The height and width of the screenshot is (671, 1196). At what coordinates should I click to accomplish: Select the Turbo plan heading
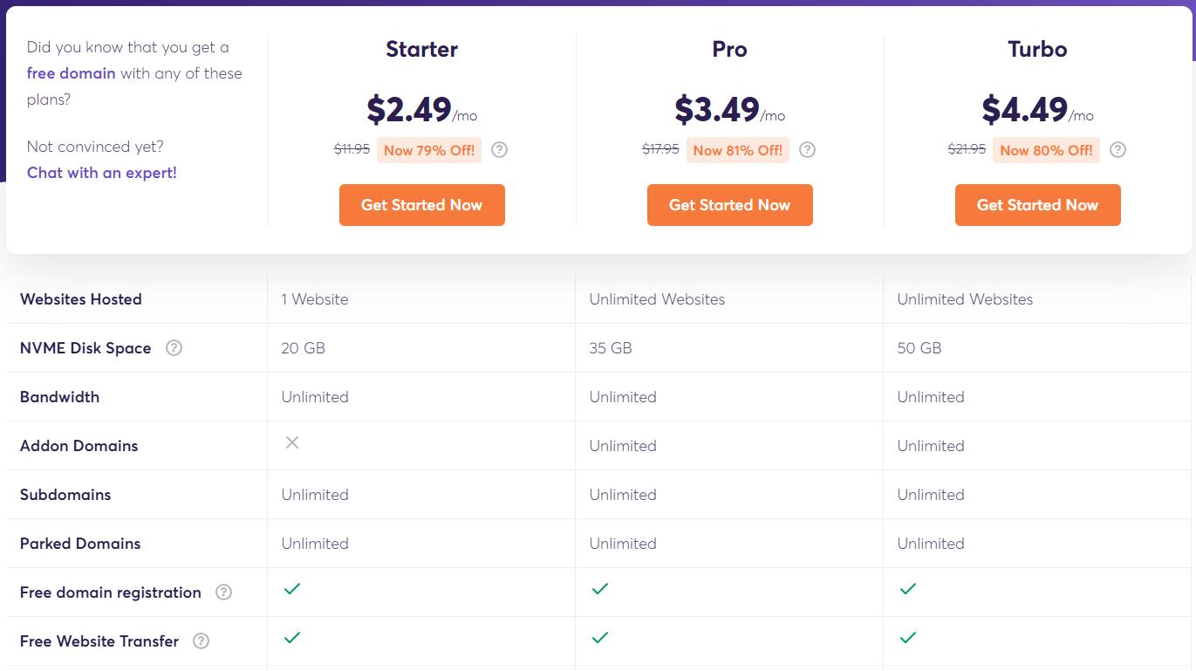tap(1037, 49)
